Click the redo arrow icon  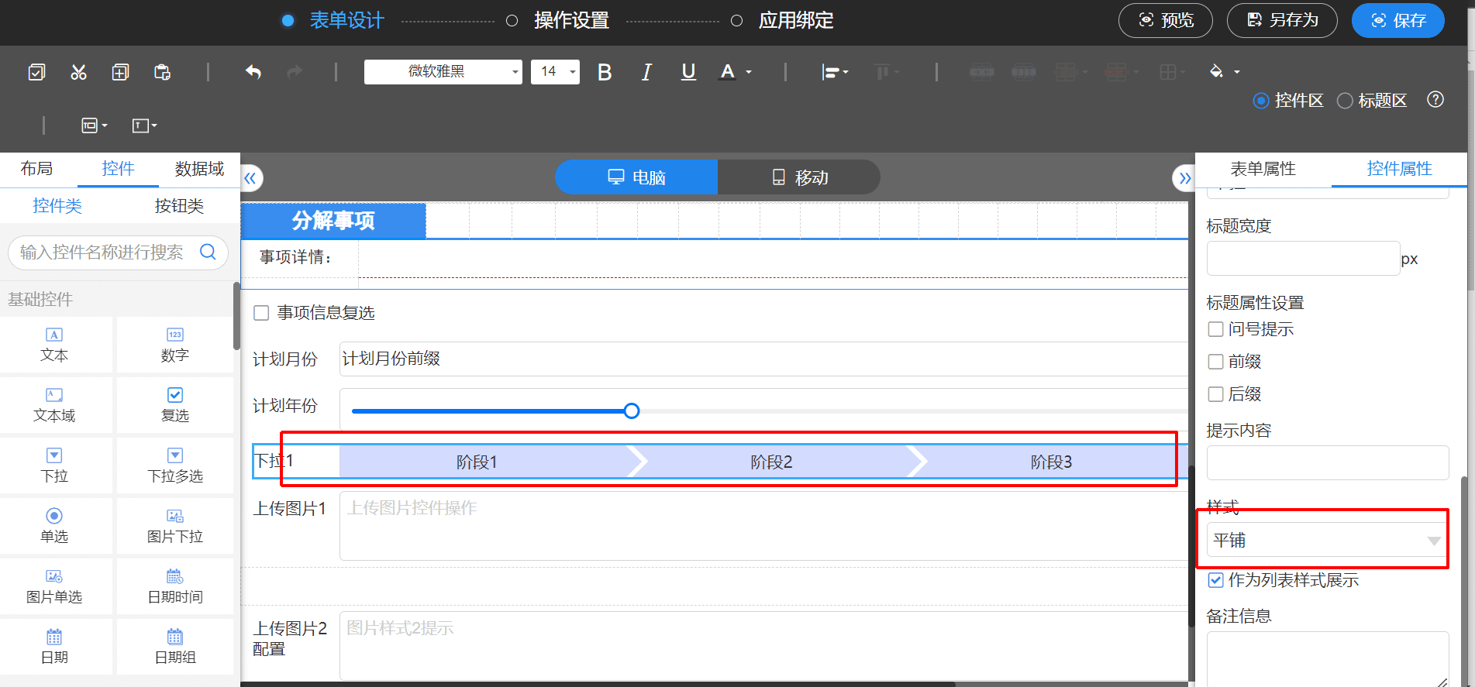[x=295, y=72]
